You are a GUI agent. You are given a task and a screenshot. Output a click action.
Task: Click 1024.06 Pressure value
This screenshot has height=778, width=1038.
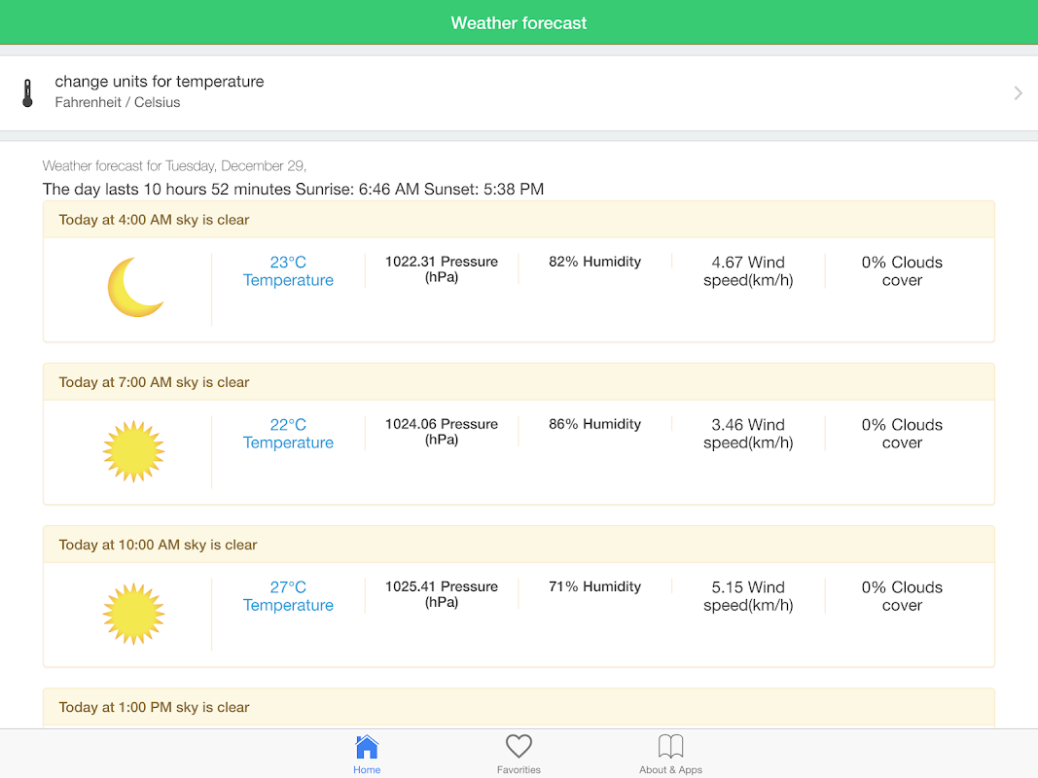[442, 432]
